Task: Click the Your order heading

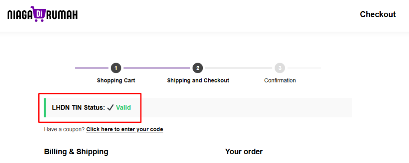Action: pyautogui.click(x=244, y=152)
